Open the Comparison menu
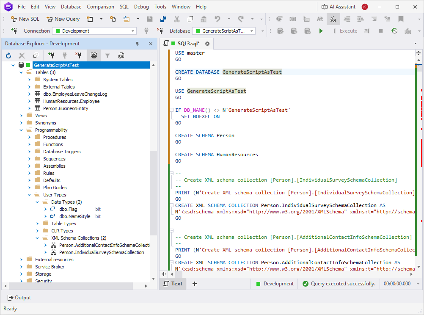The height and width of the screenshot is (315, 424). click(100, 7)
